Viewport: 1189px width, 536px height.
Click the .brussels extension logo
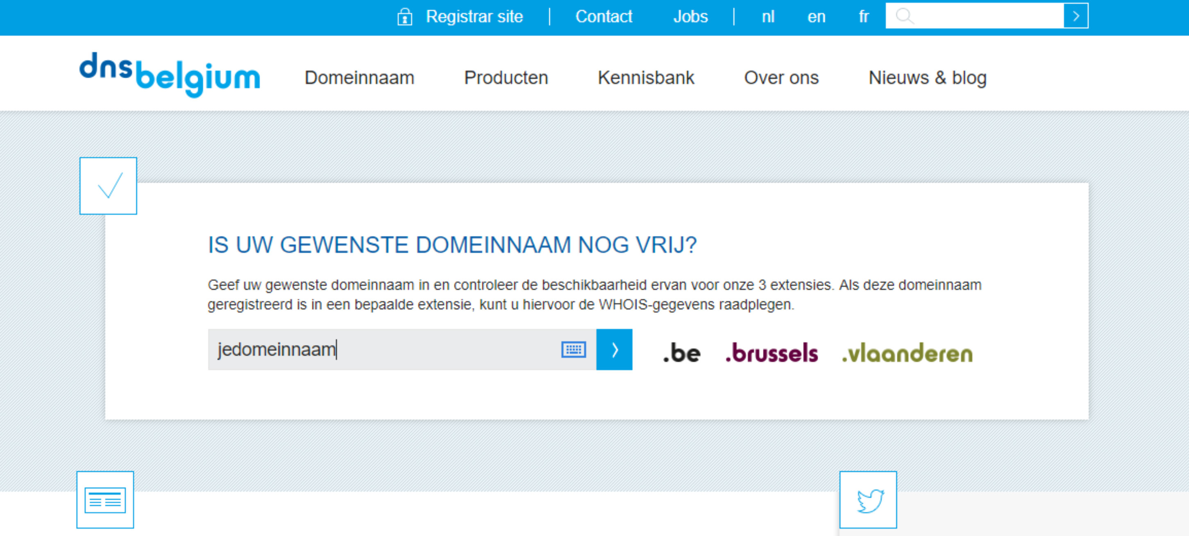771,353
